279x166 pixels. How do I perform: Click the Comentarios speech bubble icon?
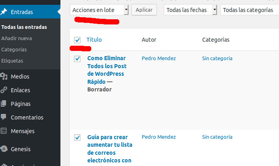4,117
